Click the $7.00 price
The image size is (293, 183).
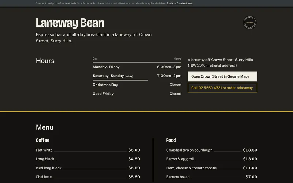click(x=251, y=177)
